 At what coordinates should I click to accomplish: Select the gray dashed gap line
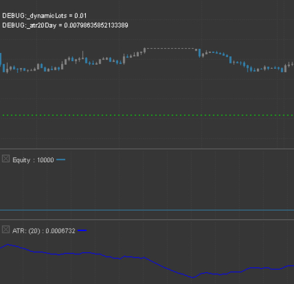171,48
